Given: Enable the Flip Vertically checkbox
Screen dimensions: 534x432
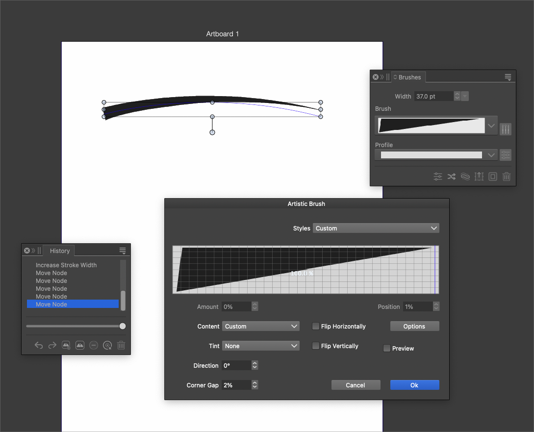Looking at the screenshot, I should tap(316, 346).
